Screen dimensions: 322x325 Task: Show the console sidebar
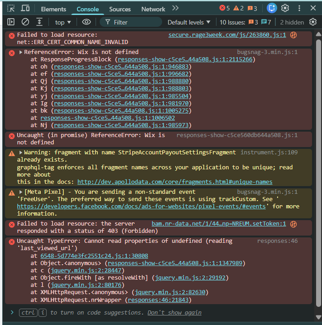(x=11, y=22)
